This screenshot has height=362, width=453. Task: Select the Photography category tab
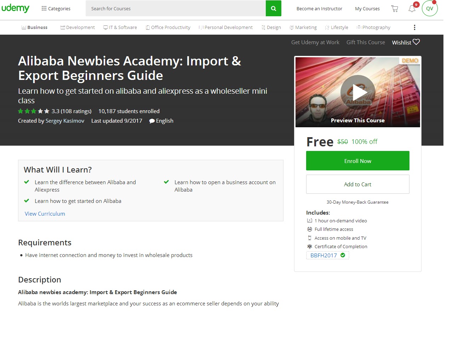373,27
